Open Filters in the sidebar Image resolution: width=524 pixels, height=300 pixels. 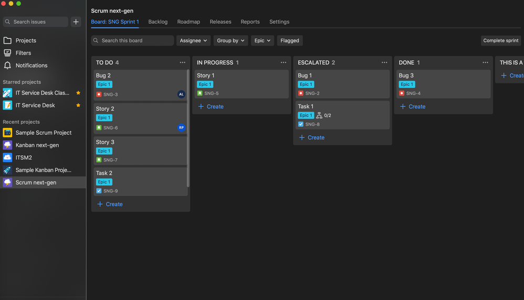[23, 53]
